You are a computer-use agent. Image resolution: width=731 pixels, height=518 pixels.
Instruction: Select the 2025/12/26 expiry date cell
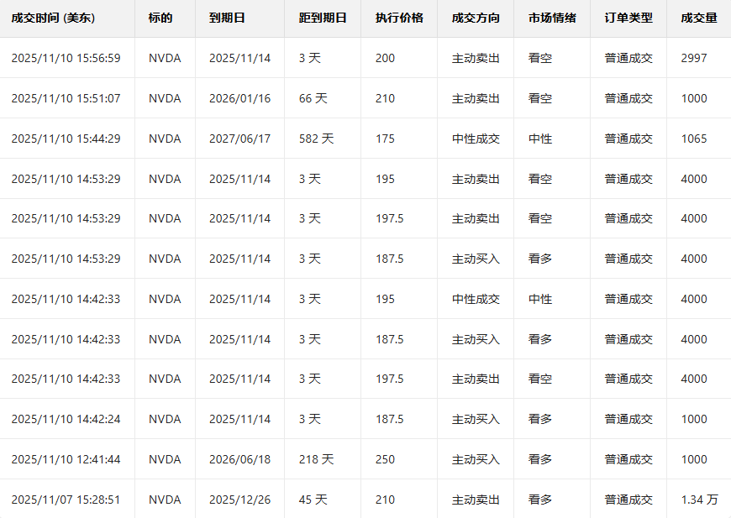239,500
